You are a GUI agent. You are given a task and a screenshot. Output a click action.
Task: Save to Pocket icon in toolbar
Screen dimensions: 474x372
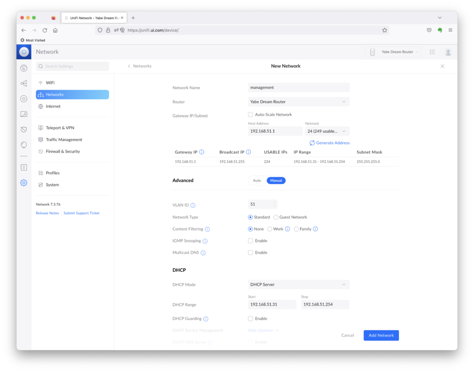coord(429,30)
